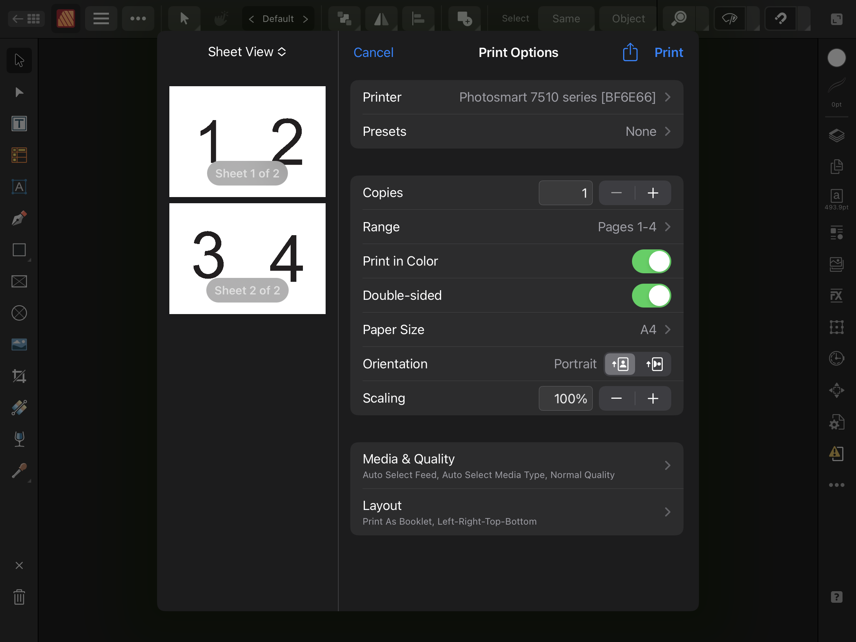Viewport: 856px width, 642px height.
Task: Select the Table tool in sidebar
Action: (19, 155)
